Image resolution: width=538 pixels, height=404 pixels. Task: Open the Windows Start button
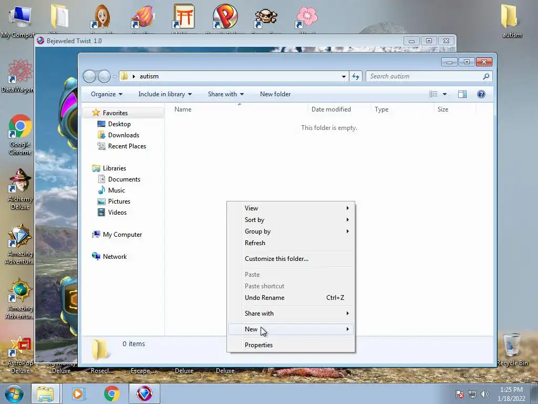[x=14, y=393]
